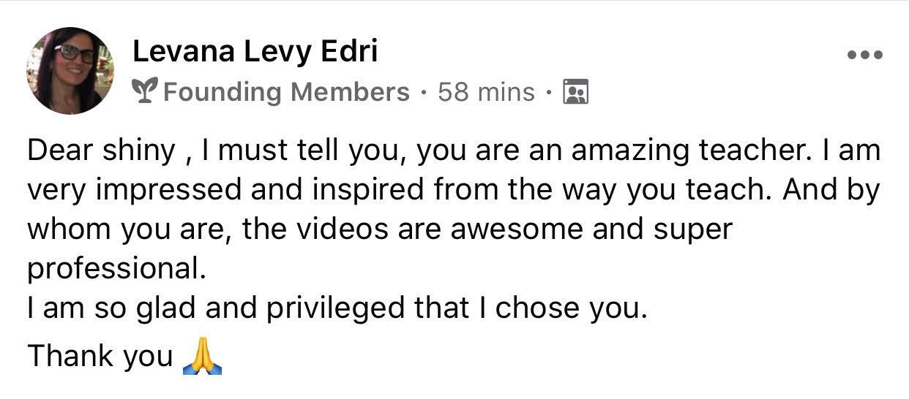Click the line starting "whom you are"

click(x=379, y=229)
